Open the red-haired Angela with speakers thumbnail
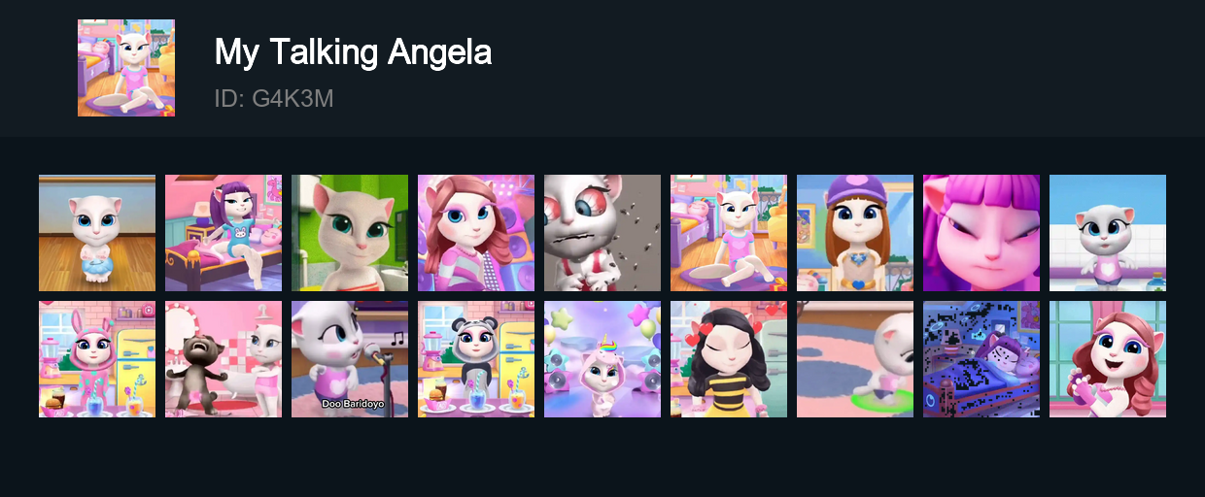1205x497 pixels. pos(476,233)
